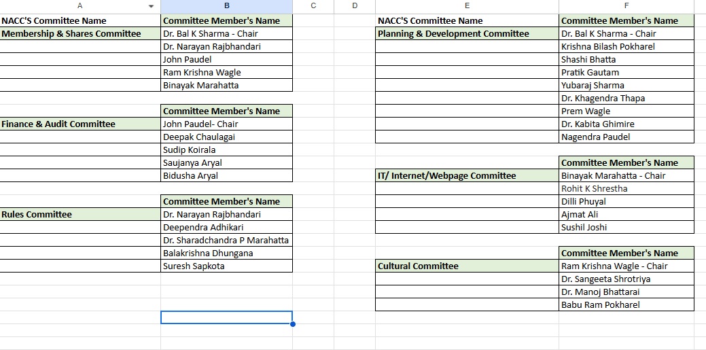Select the Deepak Chaulagai cell

pyautogui.click(x=226, y=137)
